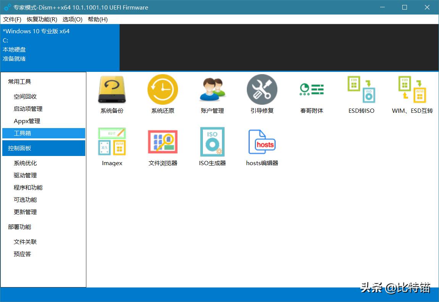Select the Windows 10 专业版 x64 image tile
This screenshot has width=439, height=302.
click(x=60, y=47)
